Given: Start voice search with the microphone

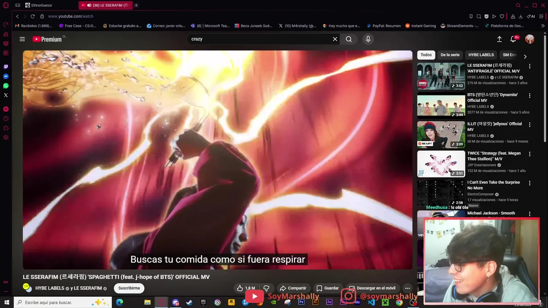Looking at the screenshot, I should pyautogui.click(x=368, y=39).
